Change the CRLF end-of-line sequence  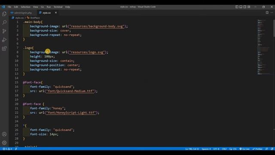pos(224,149)
